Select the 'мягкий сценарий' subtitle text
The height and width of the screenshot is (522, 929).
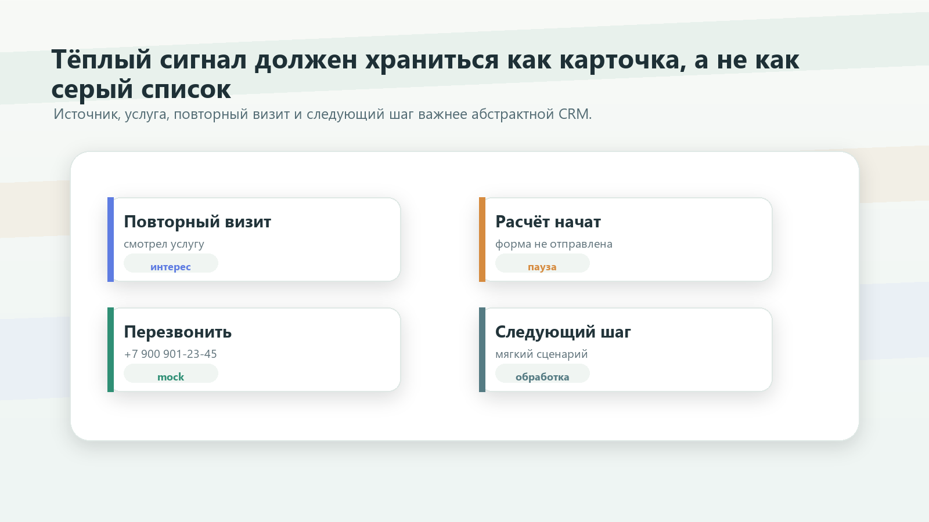(x=542, y=354)
